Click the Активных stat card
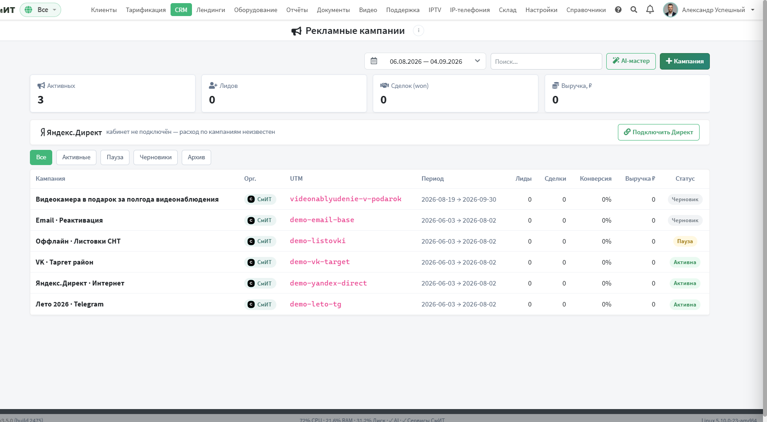Image resolution: width=767 pixels, height=422 pixels. 113,93
